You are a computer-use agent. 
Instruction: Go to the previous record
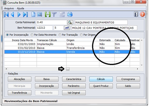13,15
